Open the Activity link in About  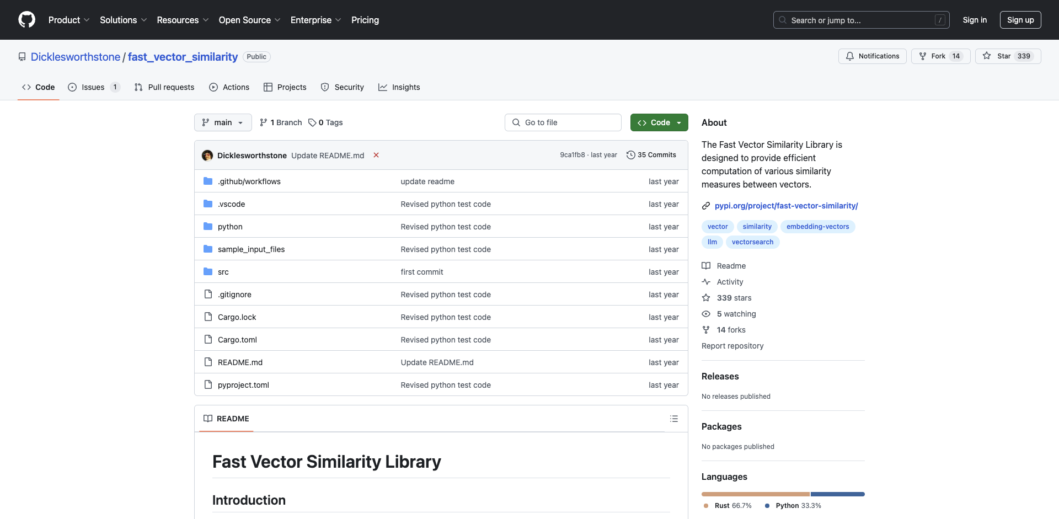coord(723,282)
